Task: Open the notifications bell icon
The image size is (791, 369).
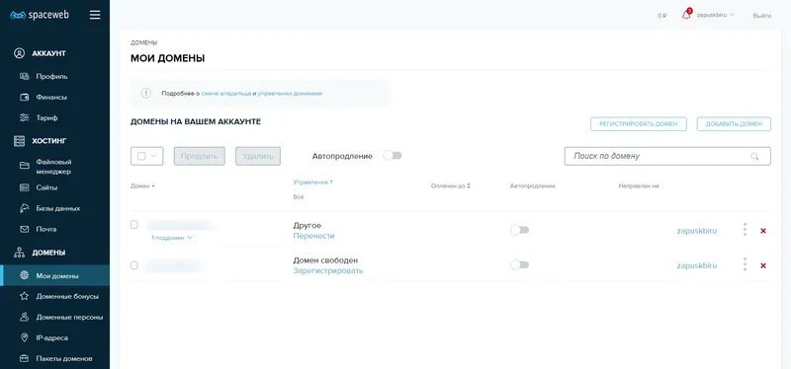Action: [686, 15]
